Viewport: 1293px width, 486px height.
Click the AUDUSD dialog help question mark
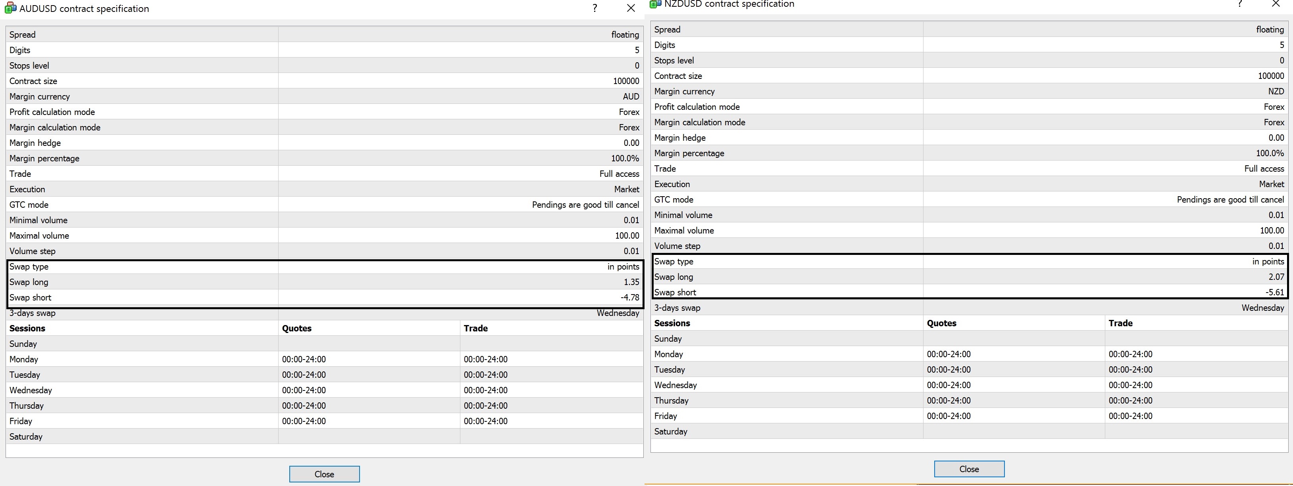(x=594, y=8)
